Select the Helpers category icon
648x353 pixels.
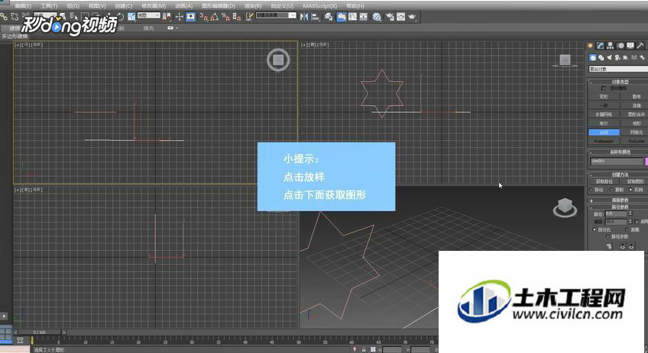pyautogui.click(x=626, y=58)
